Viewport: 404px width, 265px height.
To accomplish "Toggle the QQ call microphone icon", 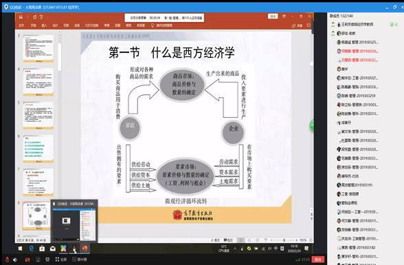I will coord(7,259).
